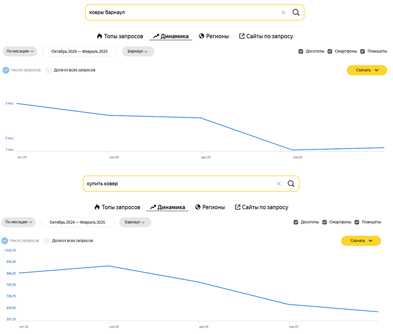Click the search magnifier in the 'купить ковер' field

291,184
